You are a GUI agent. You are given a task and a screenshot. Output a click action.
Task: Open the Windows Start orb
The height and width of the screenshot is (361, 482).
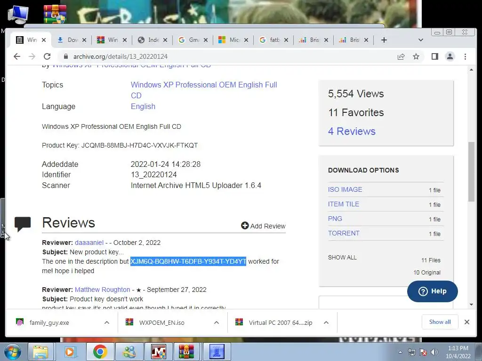[13, 352]
